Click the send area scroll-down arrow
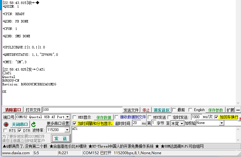Viewport: 241px width, 157px height. (238, 140)
